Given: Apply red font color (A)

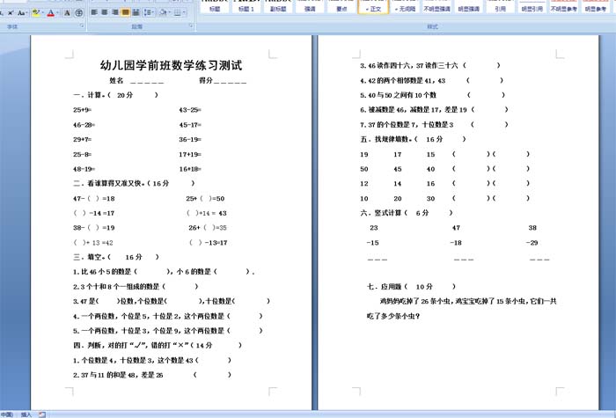Looking at the screenshot, I should [51, 13].
